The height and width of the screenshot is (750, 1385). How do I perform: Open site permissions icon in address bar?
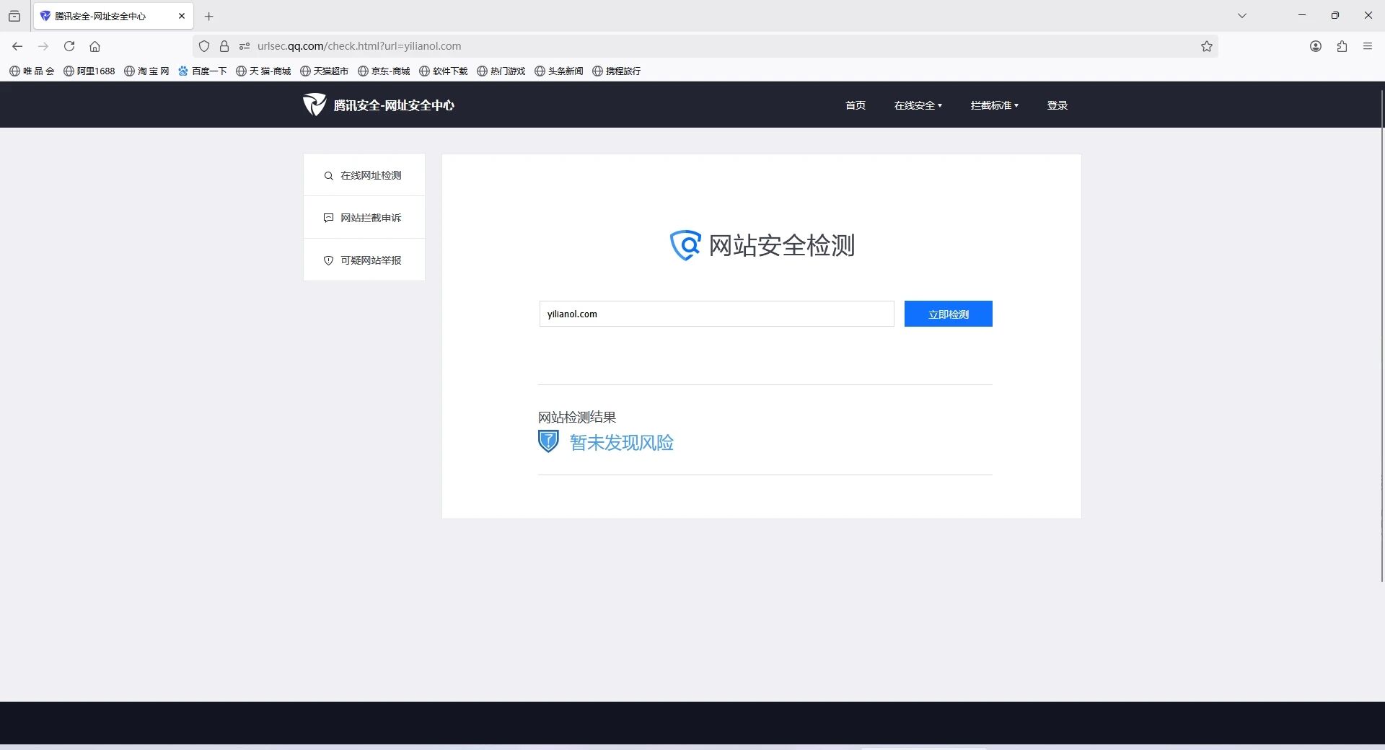click(x=245, y=46)
